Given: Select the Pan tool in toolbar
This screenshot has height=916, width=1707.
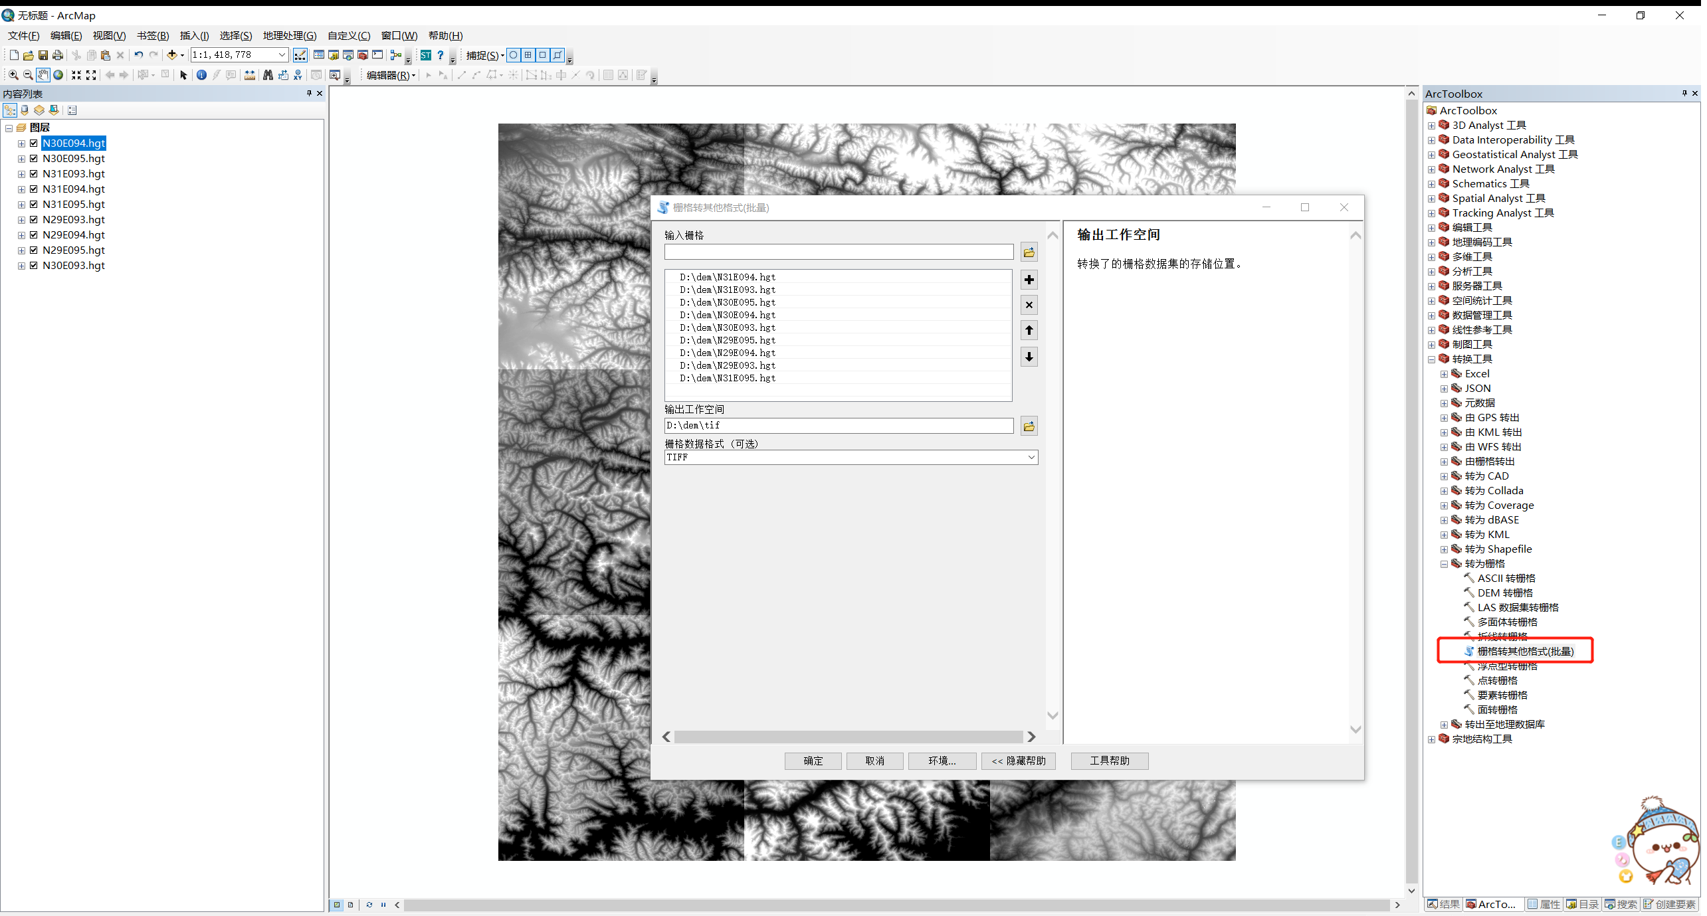Looking at the screenshot, I should coord(43,74).
